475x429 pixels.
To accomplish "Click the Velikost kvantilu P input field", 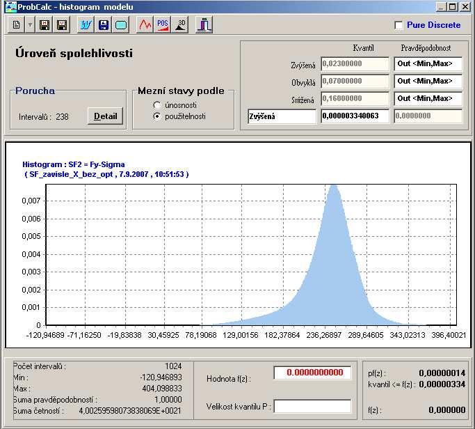I will (312, 406).
